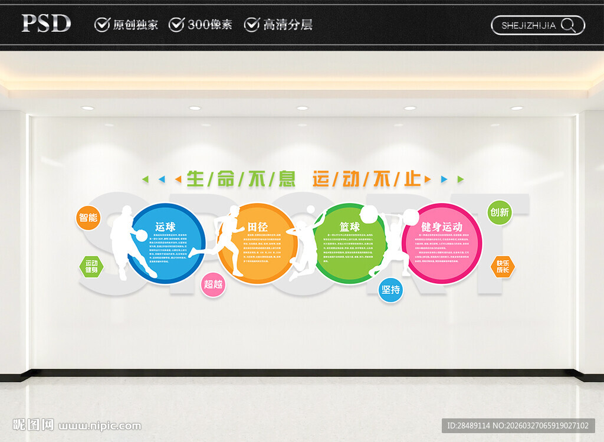
Task: Click the green slogan 生/命/不/息
Action: (x=241, y=179)
